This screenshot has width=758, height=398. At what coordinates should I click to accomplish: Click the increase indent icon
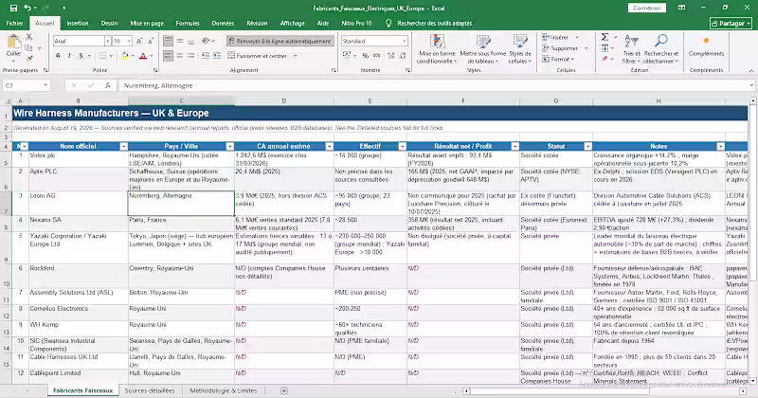click(217, 56)
